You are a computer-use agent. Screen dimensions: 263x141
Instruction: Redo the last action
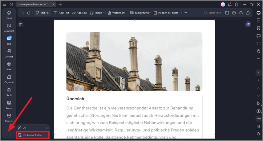[29, 13]
